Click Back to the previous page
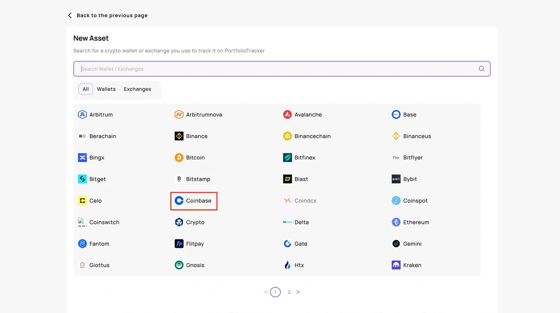The image size is (560, 313). (112, 15)
